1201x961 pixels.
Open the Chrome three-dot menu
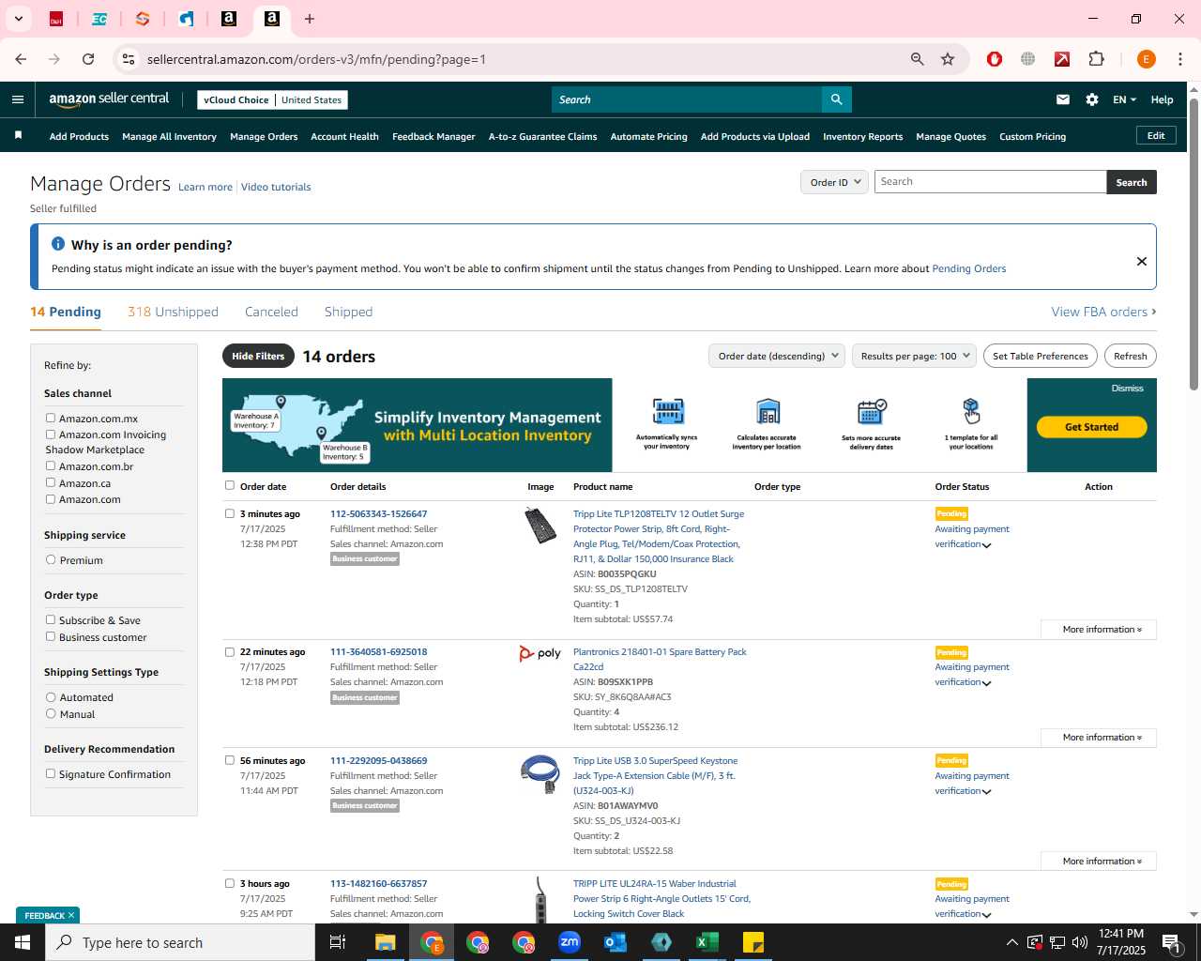pos(1180,59)
